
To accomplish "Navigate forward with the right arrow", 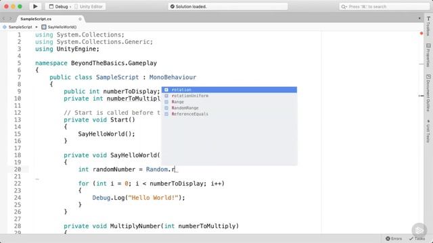I will coord(11,19).
